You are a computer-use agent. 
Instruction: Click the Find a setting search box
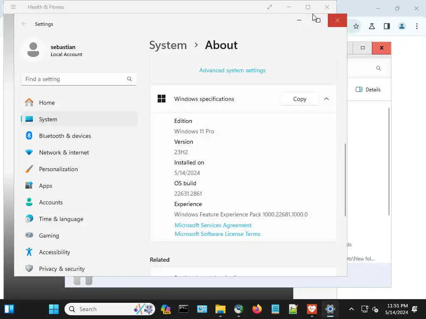click(x=79, y=79)
